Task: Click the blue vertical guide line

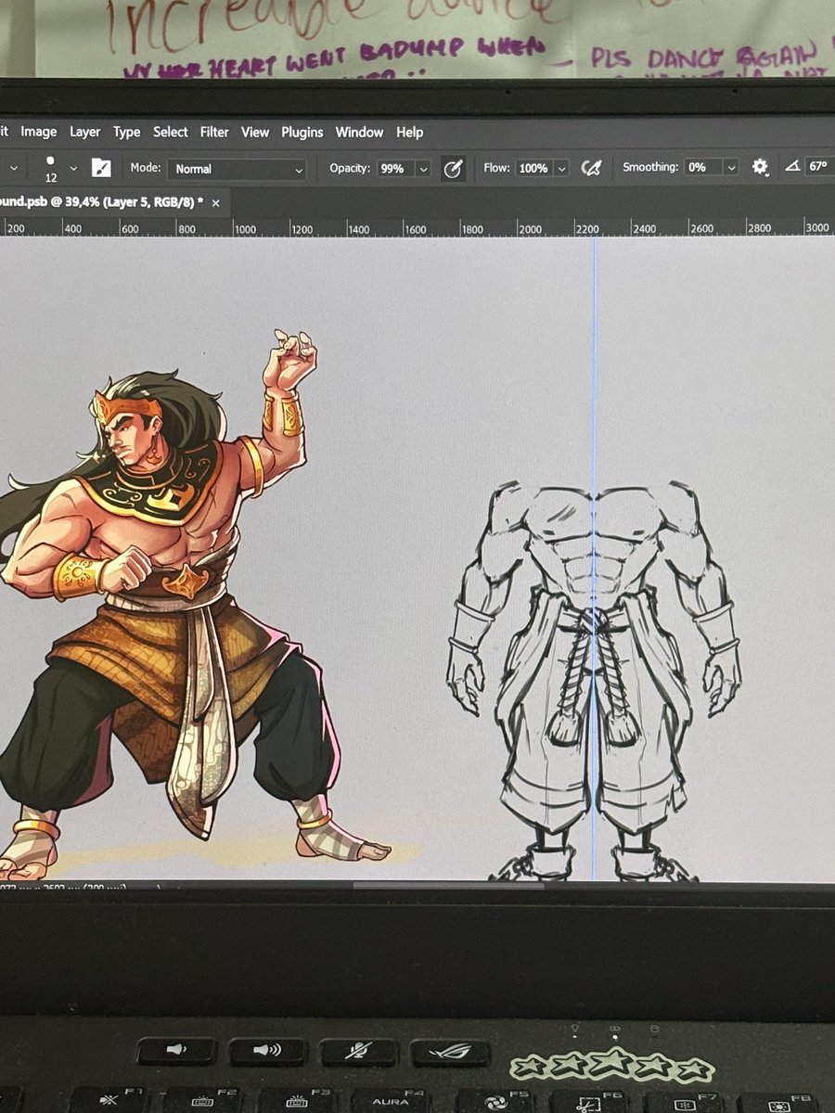Action: pos(594,556)
